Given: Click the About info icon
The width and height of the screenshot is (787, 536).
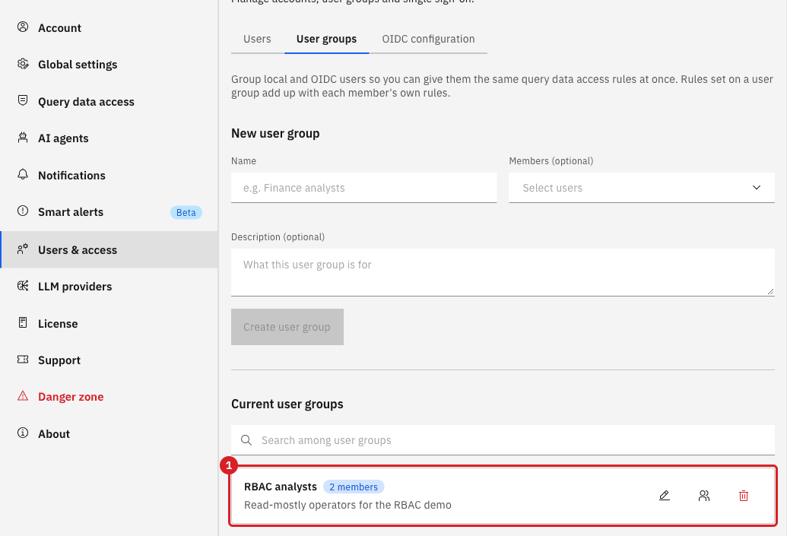Looking at the screenshot, I should click(23, 433).
